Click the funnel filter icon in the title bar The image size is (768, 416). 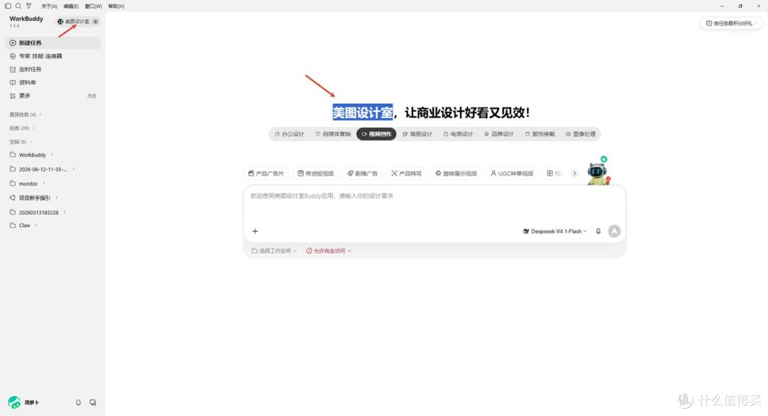pyautogui.click(x=28, y=6)
